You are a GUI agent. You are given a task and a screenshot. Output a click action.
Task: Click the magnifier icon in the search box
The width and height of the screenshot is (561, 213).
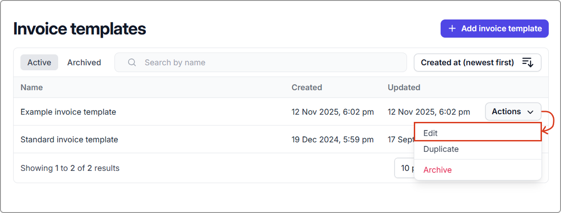(x=132, y=63)
